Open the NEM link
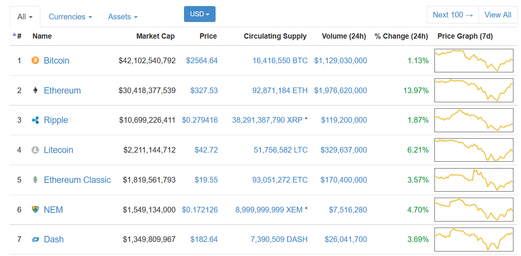Viewport: 521px width, 256px height. [54, 210]
